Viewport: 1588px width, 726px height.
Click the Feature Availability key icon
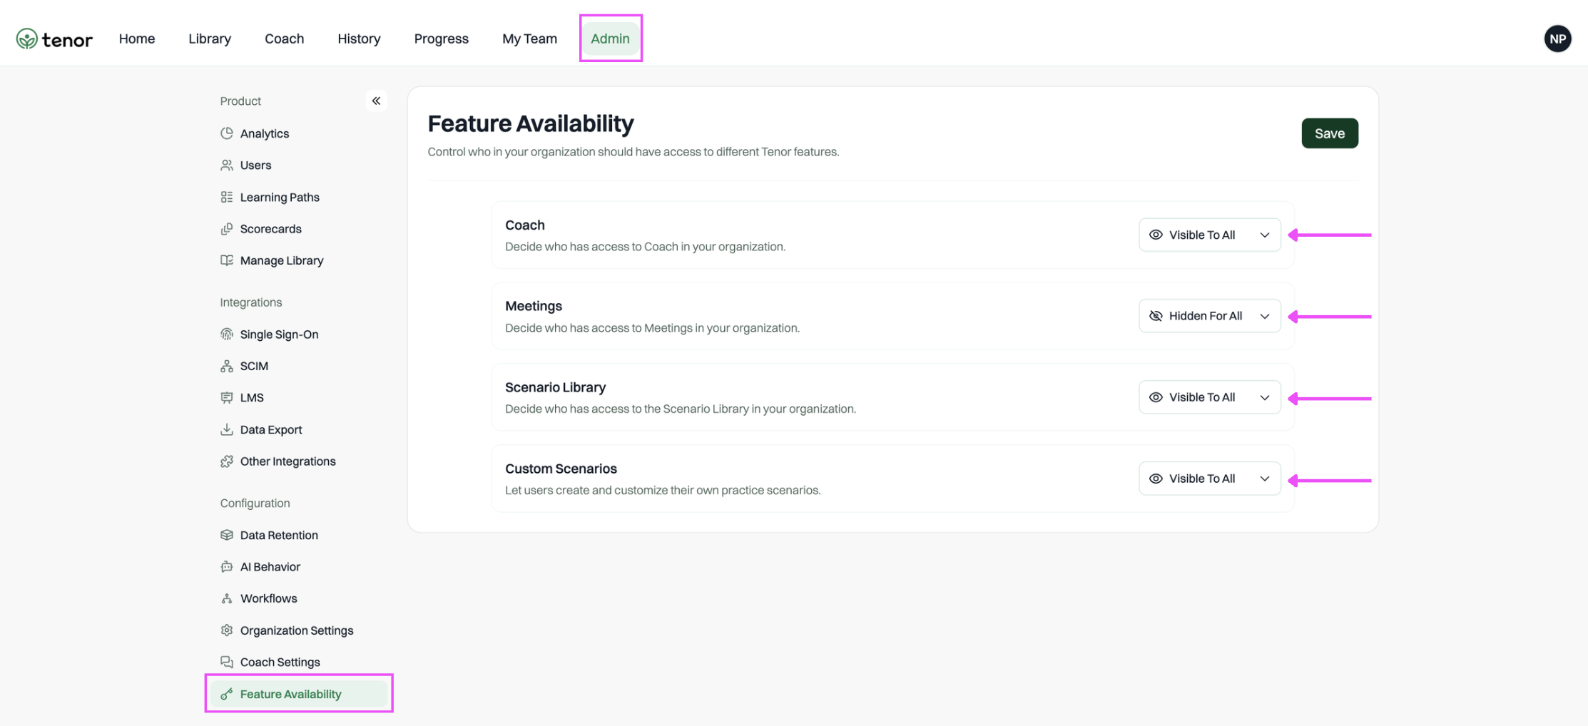(227, 694)
